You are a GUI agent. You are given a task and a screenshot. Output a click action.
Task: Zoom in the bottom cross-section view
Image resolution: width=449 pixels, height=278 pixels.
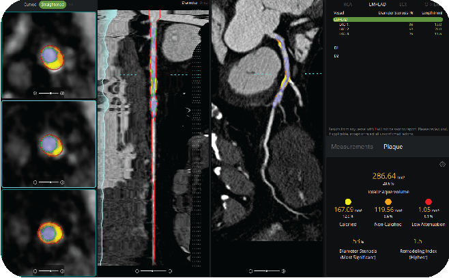pos(62,271)
